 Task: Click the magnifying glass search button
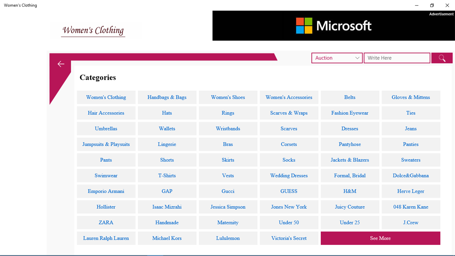(x=442, y=58)
